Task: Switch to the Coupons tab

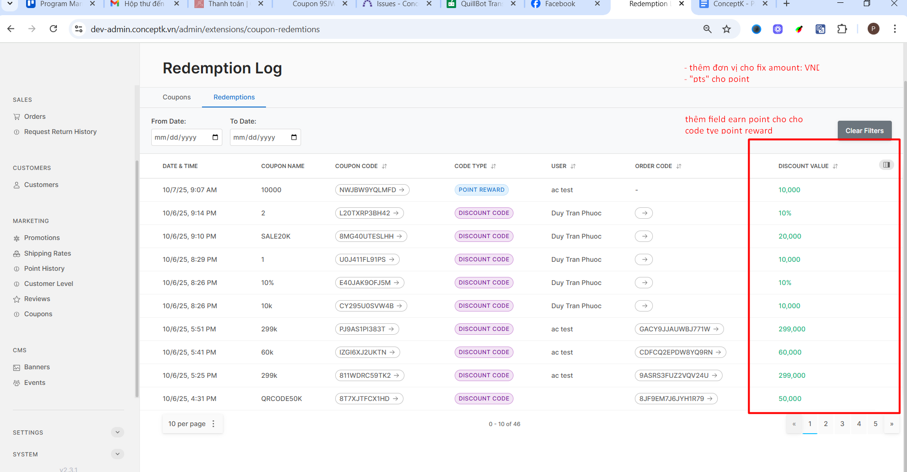Action: pos(176,97)
